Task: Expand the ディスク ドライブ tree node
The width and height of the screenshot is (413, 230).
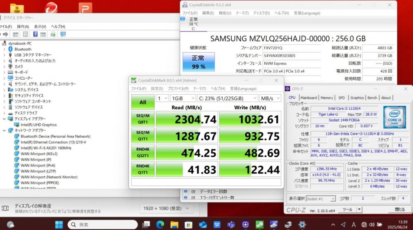Action: [4, 113]
